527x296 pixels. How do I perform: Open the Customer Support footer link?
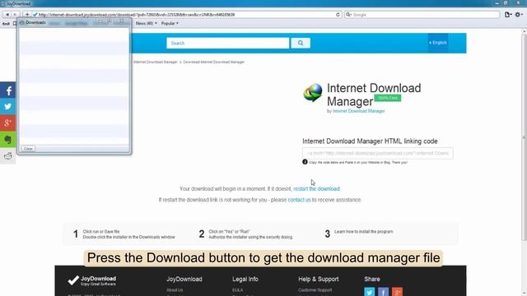click(x=315, y=290)
